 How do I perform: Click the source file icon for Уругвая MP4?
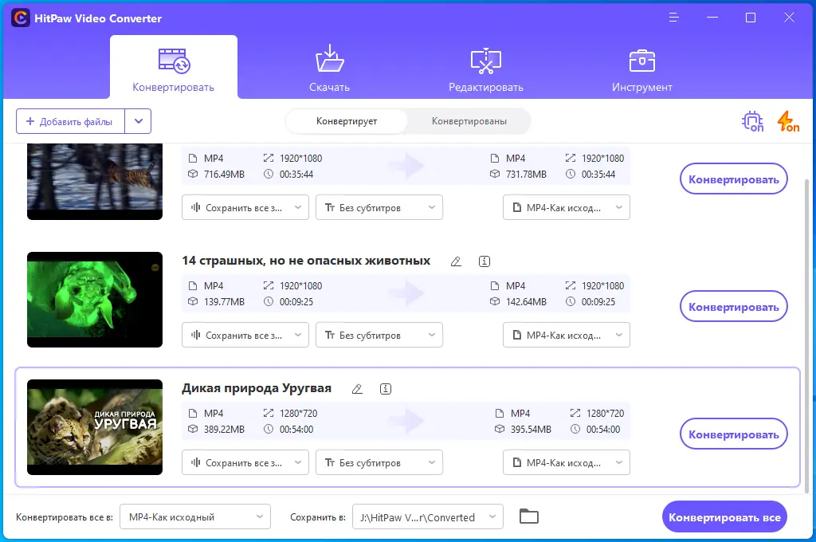(x=193, y=414)
